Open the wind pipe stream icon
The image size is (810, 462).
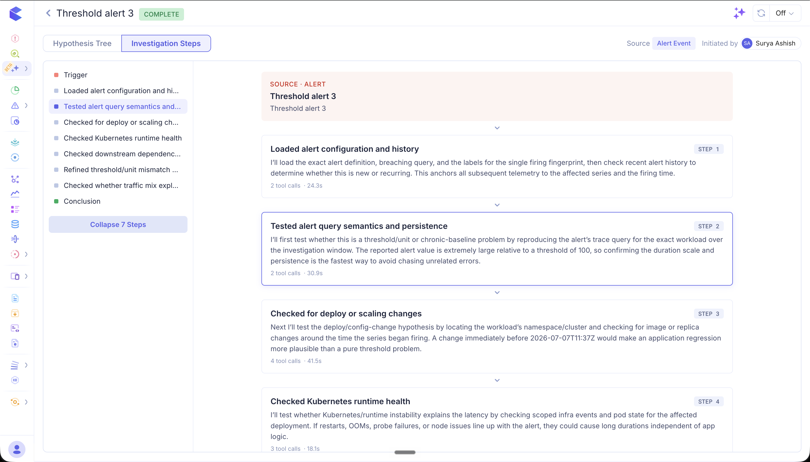15,239
